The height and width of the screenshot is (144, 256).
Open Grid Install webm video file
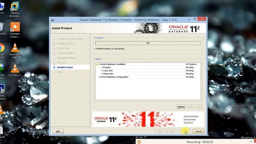click(x=15, y=51)
